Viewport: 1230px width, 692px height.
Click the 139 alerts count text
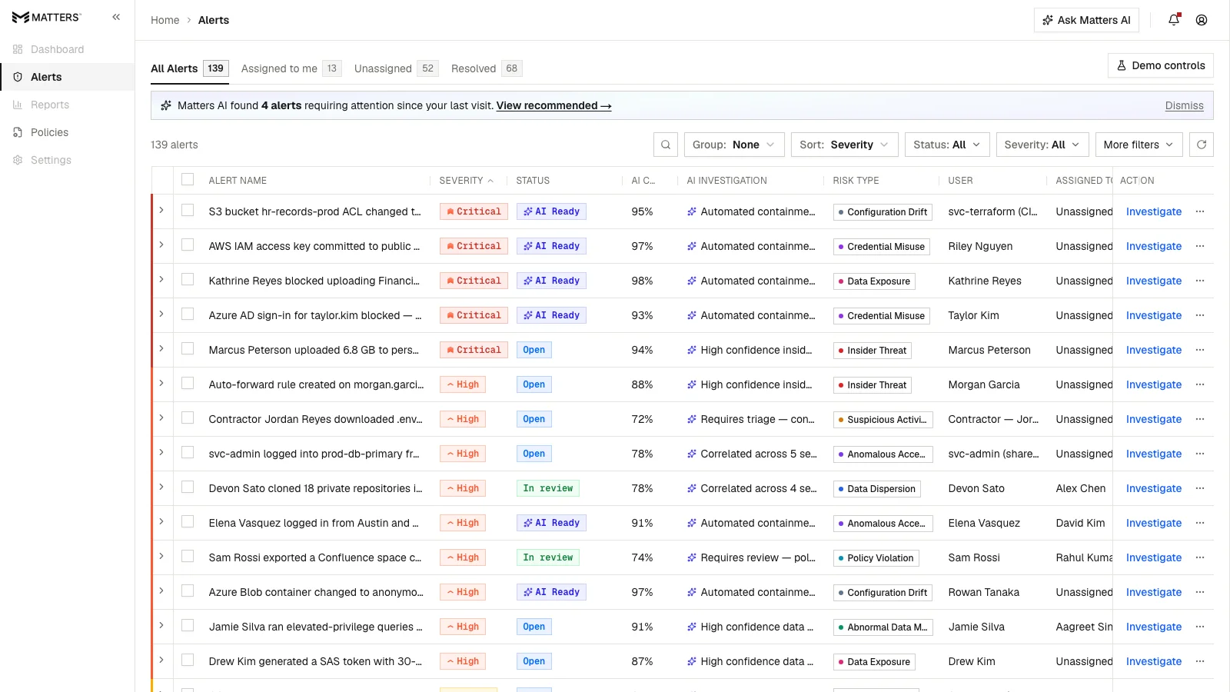175,145
